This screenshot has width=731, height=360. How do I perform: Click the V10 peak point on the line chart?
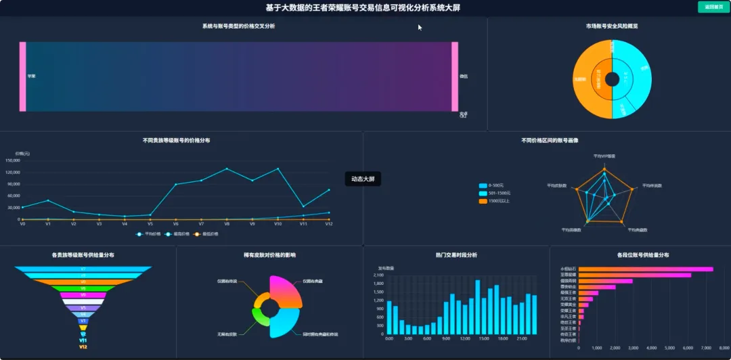click(x=278, y=168)
